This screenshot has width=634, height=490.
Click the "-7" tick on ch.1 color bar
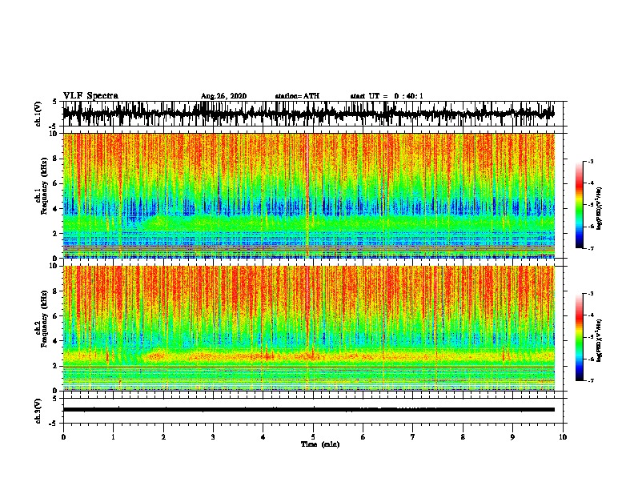tap(591, 248)
